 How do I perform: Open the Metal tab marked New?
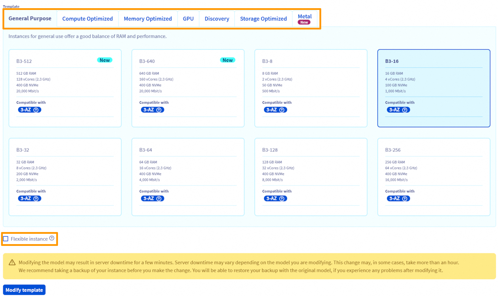coord(304,19)
